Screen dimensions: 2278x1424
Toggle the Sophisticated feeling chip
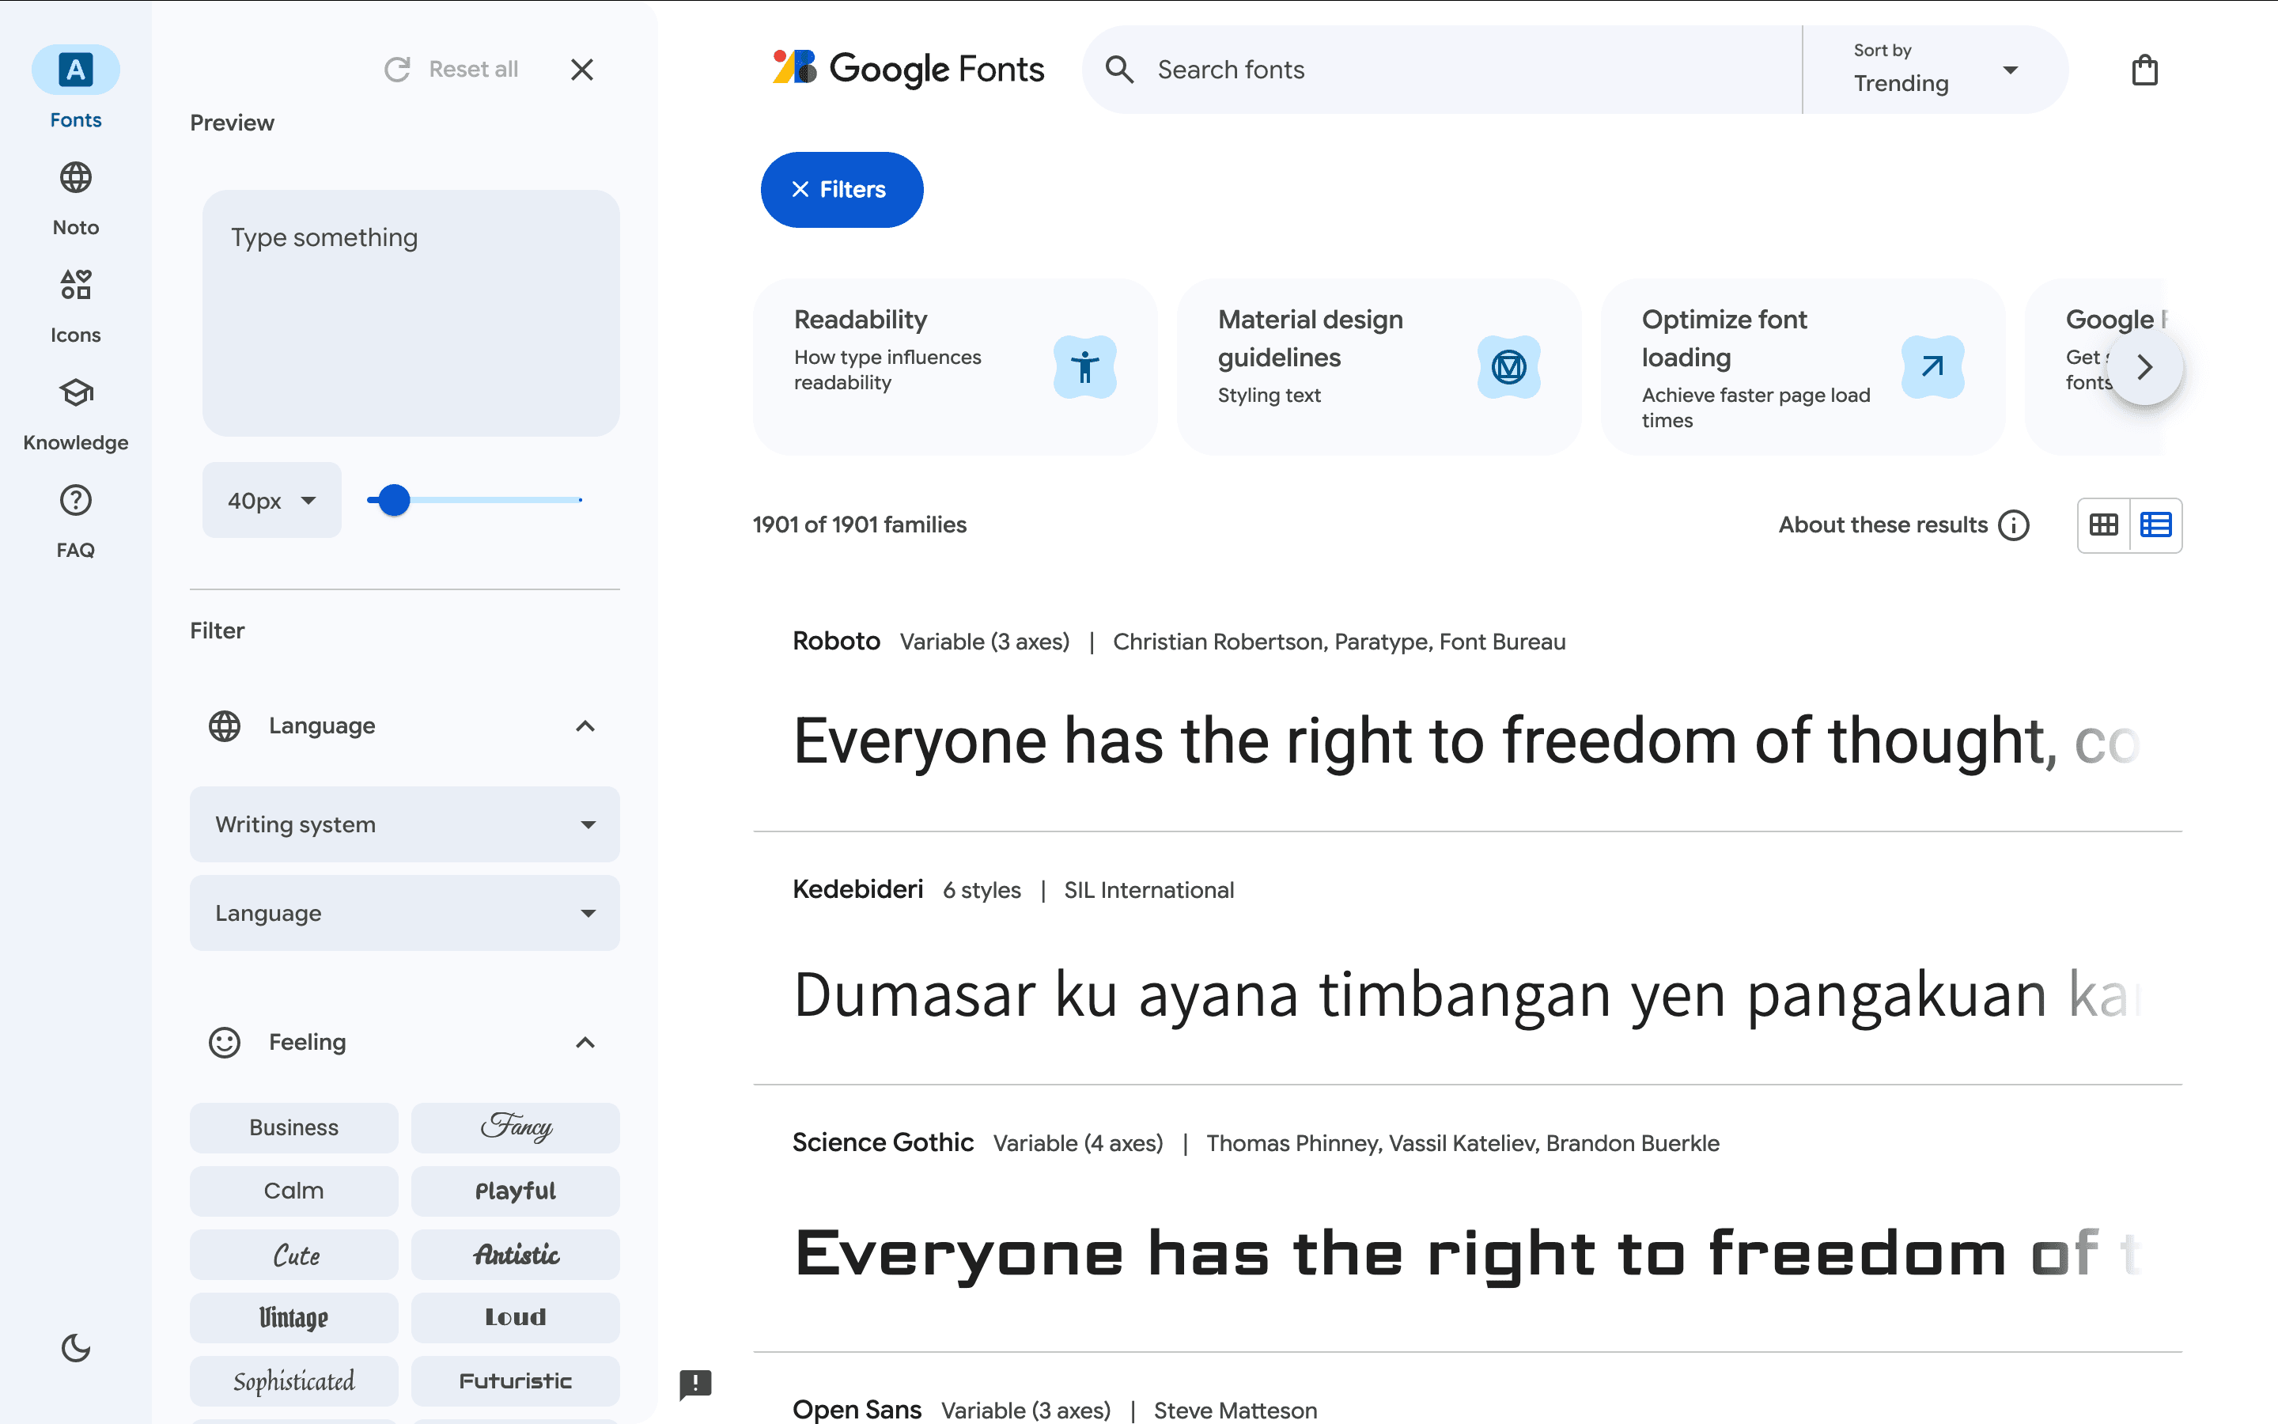pos(293,1380)
